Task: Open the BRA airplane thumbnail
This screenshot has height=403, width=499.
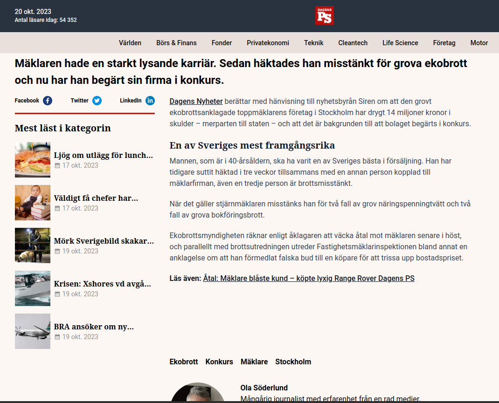Action: [x=33, y=331]
